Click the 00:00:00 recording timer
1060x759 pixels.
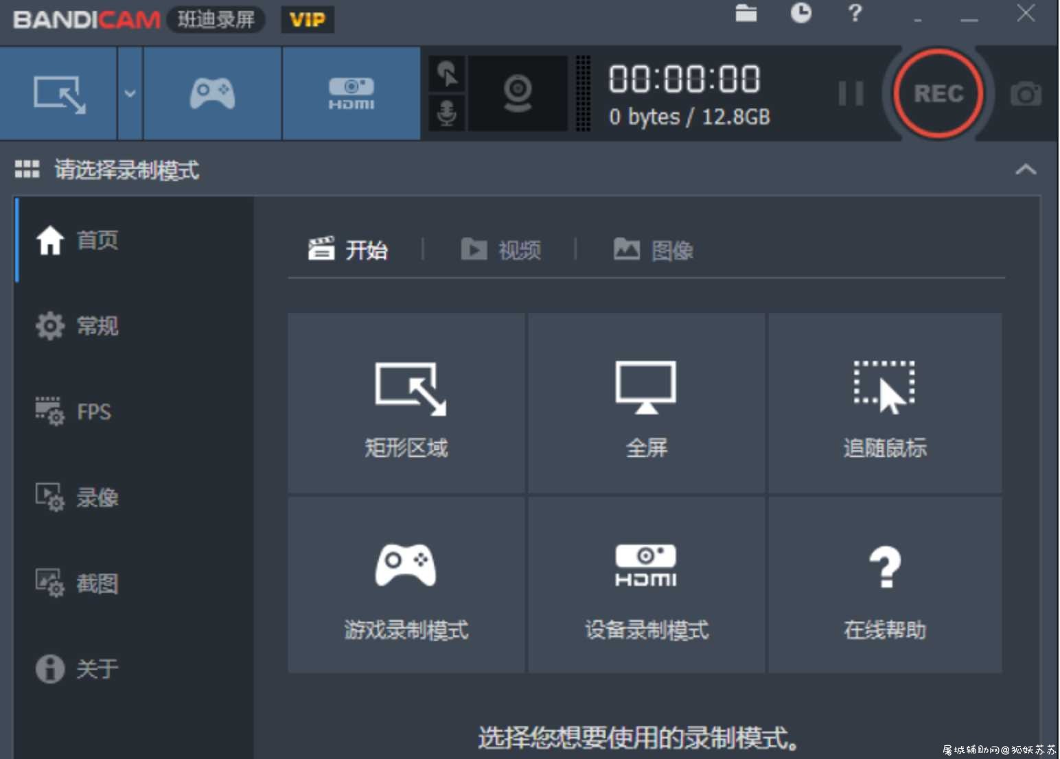click(684, 79)
